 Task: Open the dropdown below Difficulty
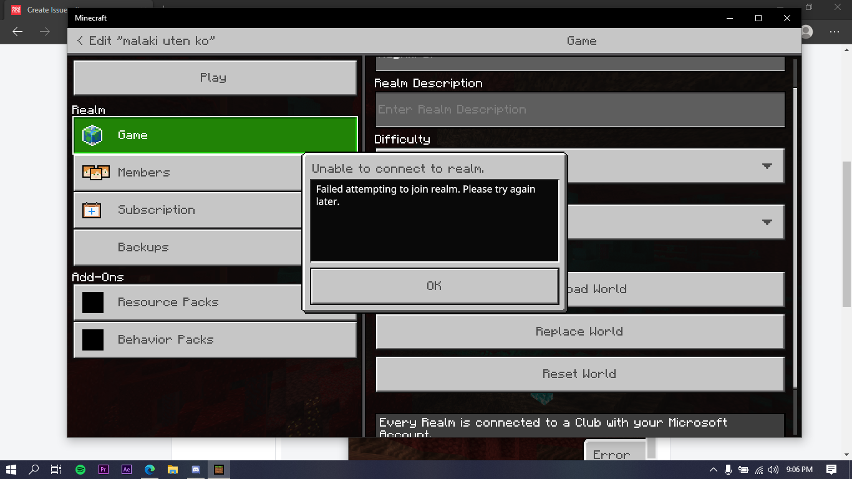[x=675, y=222]
